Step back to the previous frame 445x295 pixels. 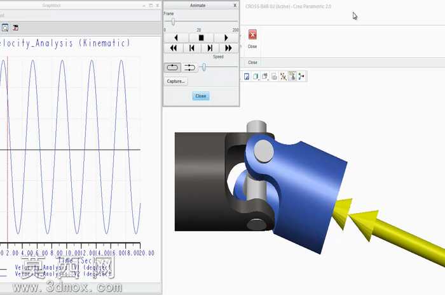tap(192, 48)
